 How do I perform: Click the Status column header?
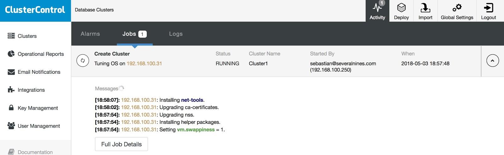pos(223,54)
